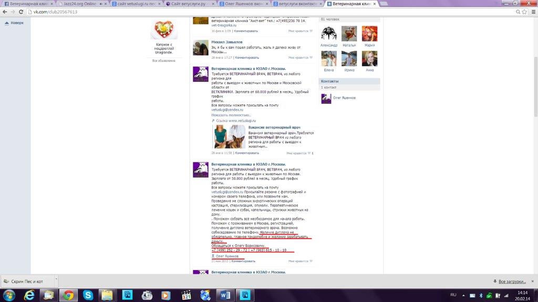Image resolution: width=538 pixels, height=302 pixels.
Task: Like the 21 янв 2013 post
Action: point(301,261)
